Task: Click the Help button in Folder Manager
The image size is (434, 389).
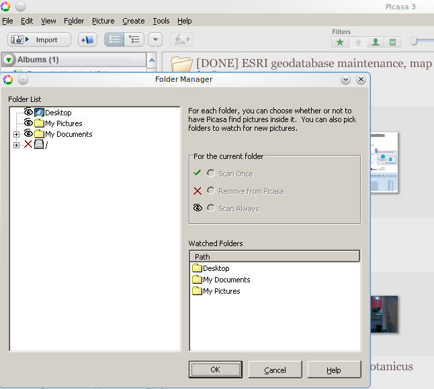Action: click(334, 370)
